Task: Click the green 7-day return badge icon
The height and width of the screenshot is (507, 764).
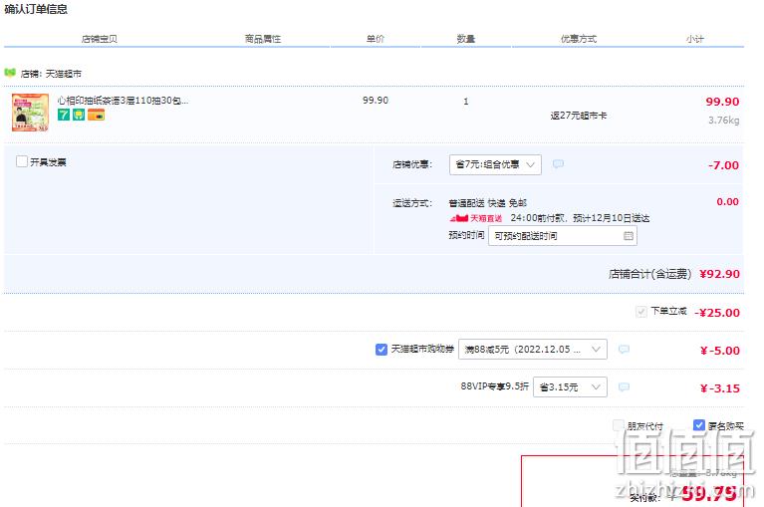Action: (x=64, y=115)
